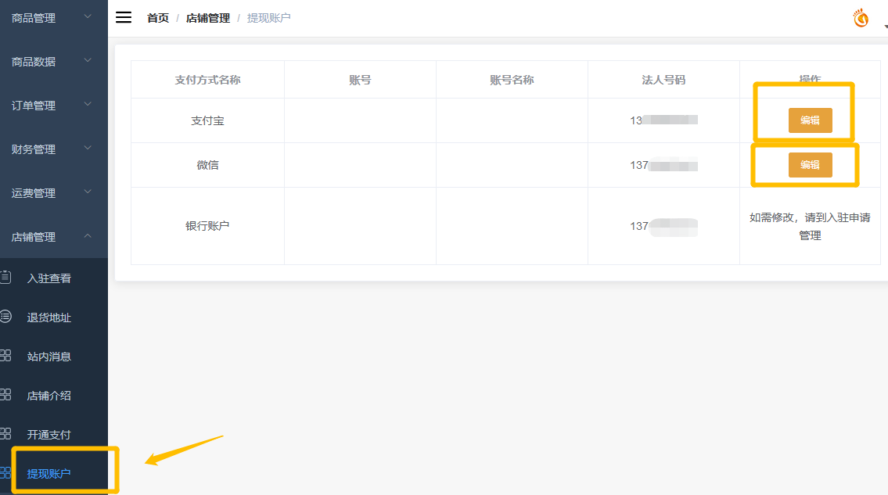Expand the 财务管理 menu chevron
888x495 pixels.
[88, 148]
